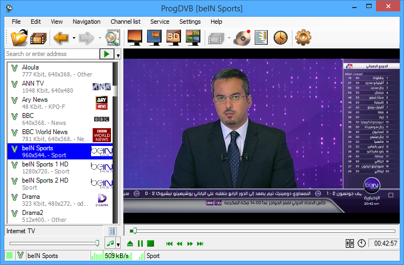Select the BBC World News channel

[x=60, y=135]
